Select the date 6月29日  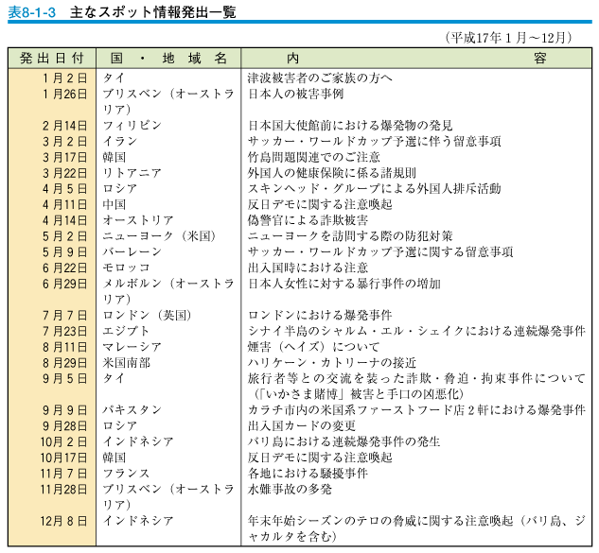click(64, 284)
